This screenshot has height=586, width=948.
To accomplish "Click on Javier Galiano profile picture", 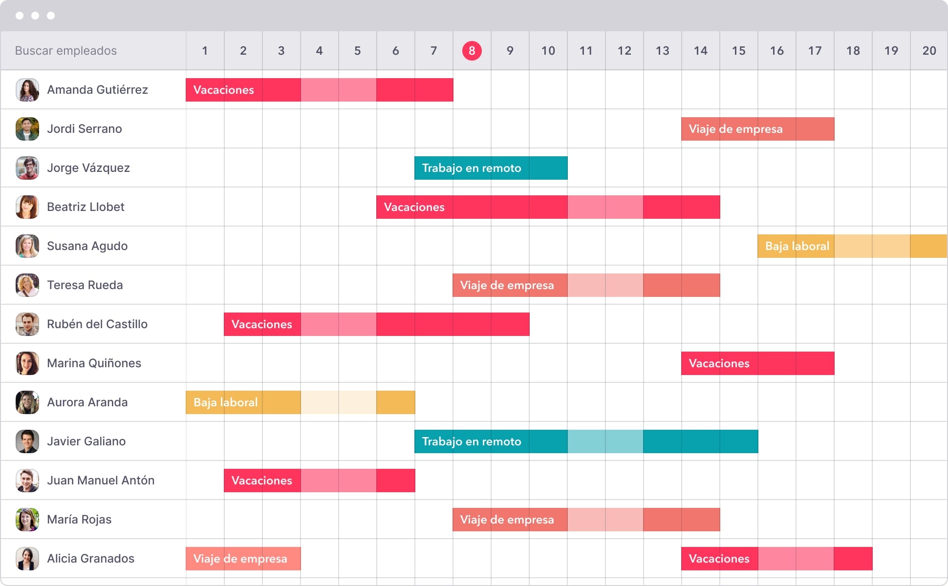I will (x=28, y=440).
